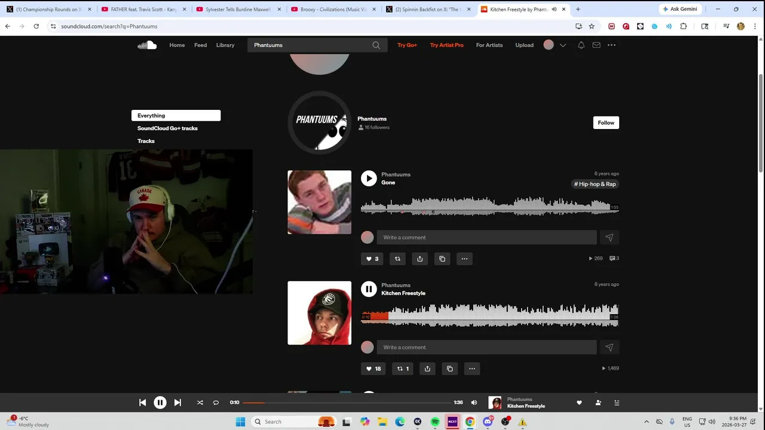Viewport: 765px width, 430px height.
Task: Open the Chrome extensions puzzle menu
Action: (684, 26)
